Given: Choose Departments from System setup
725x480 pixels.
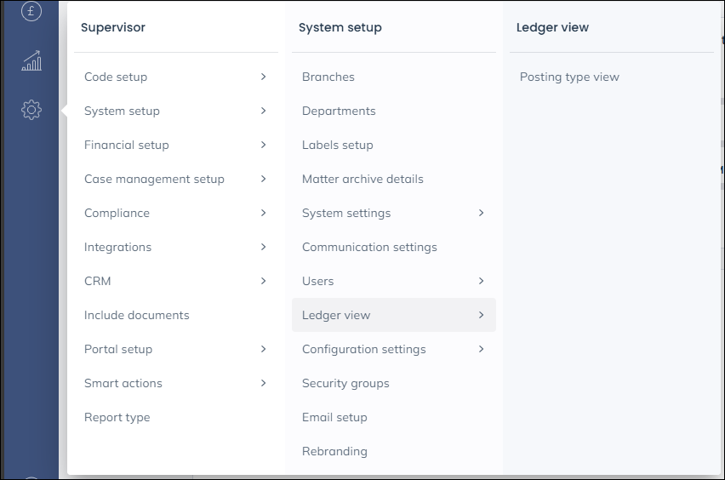Looking at the screenshot, I should (339, 111).
